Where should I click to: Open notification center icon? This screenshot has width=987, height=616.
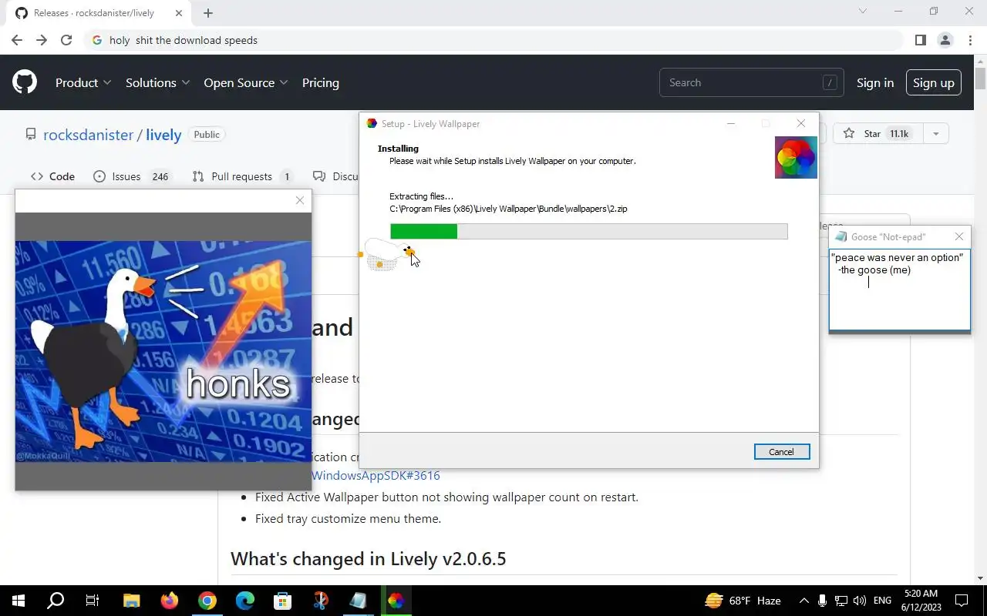(x=962, y=601)
